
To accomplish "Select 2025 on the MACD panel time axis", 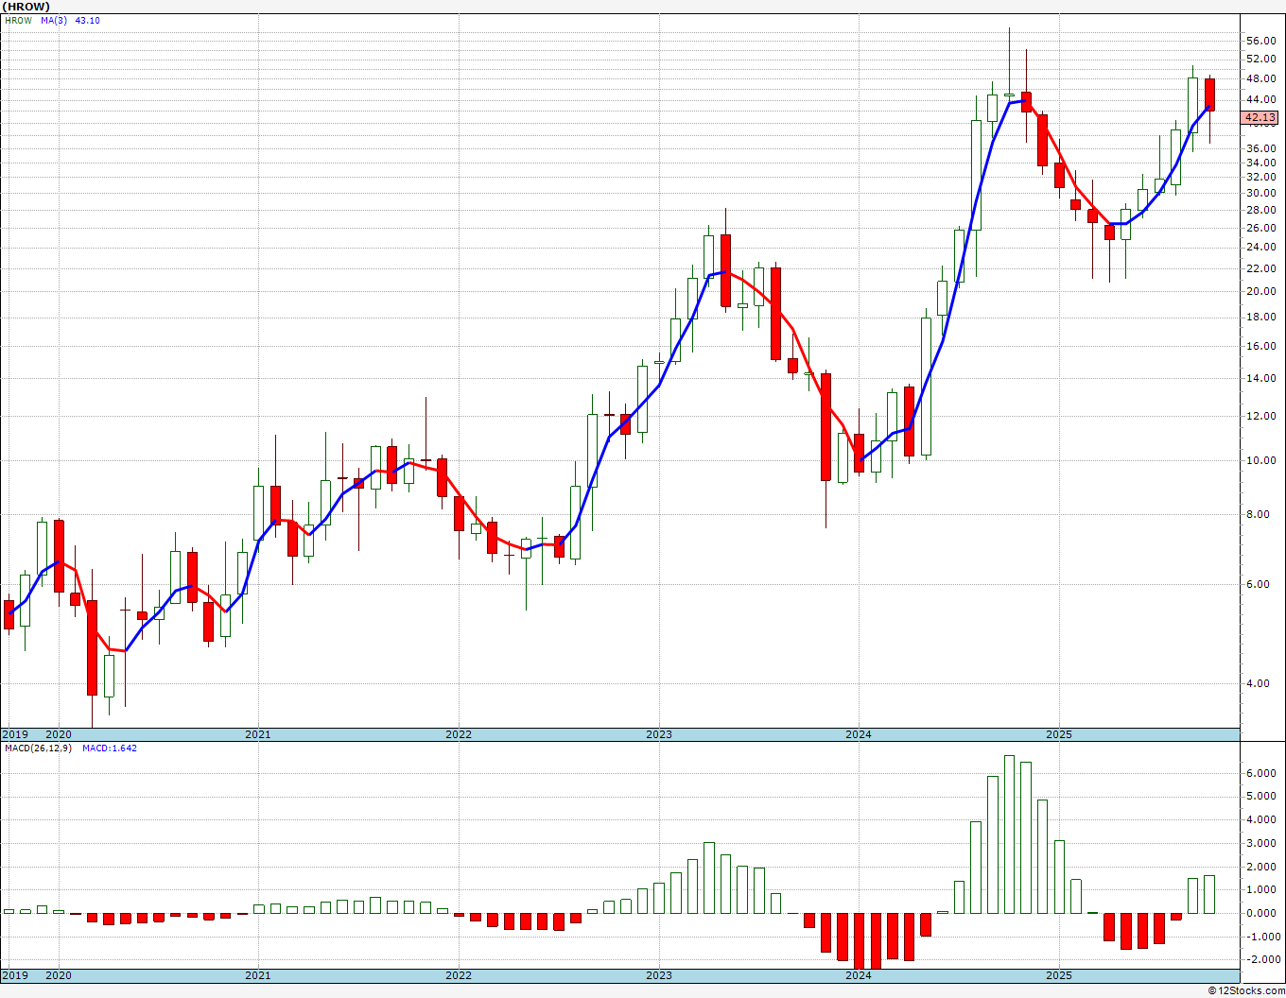I will coord(1059,976).
